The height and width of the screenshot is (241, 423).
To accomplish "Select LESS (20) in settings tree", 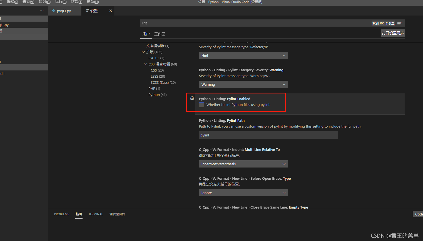I will pos(158,76).
